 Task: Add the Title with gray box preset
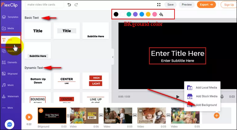67,31
